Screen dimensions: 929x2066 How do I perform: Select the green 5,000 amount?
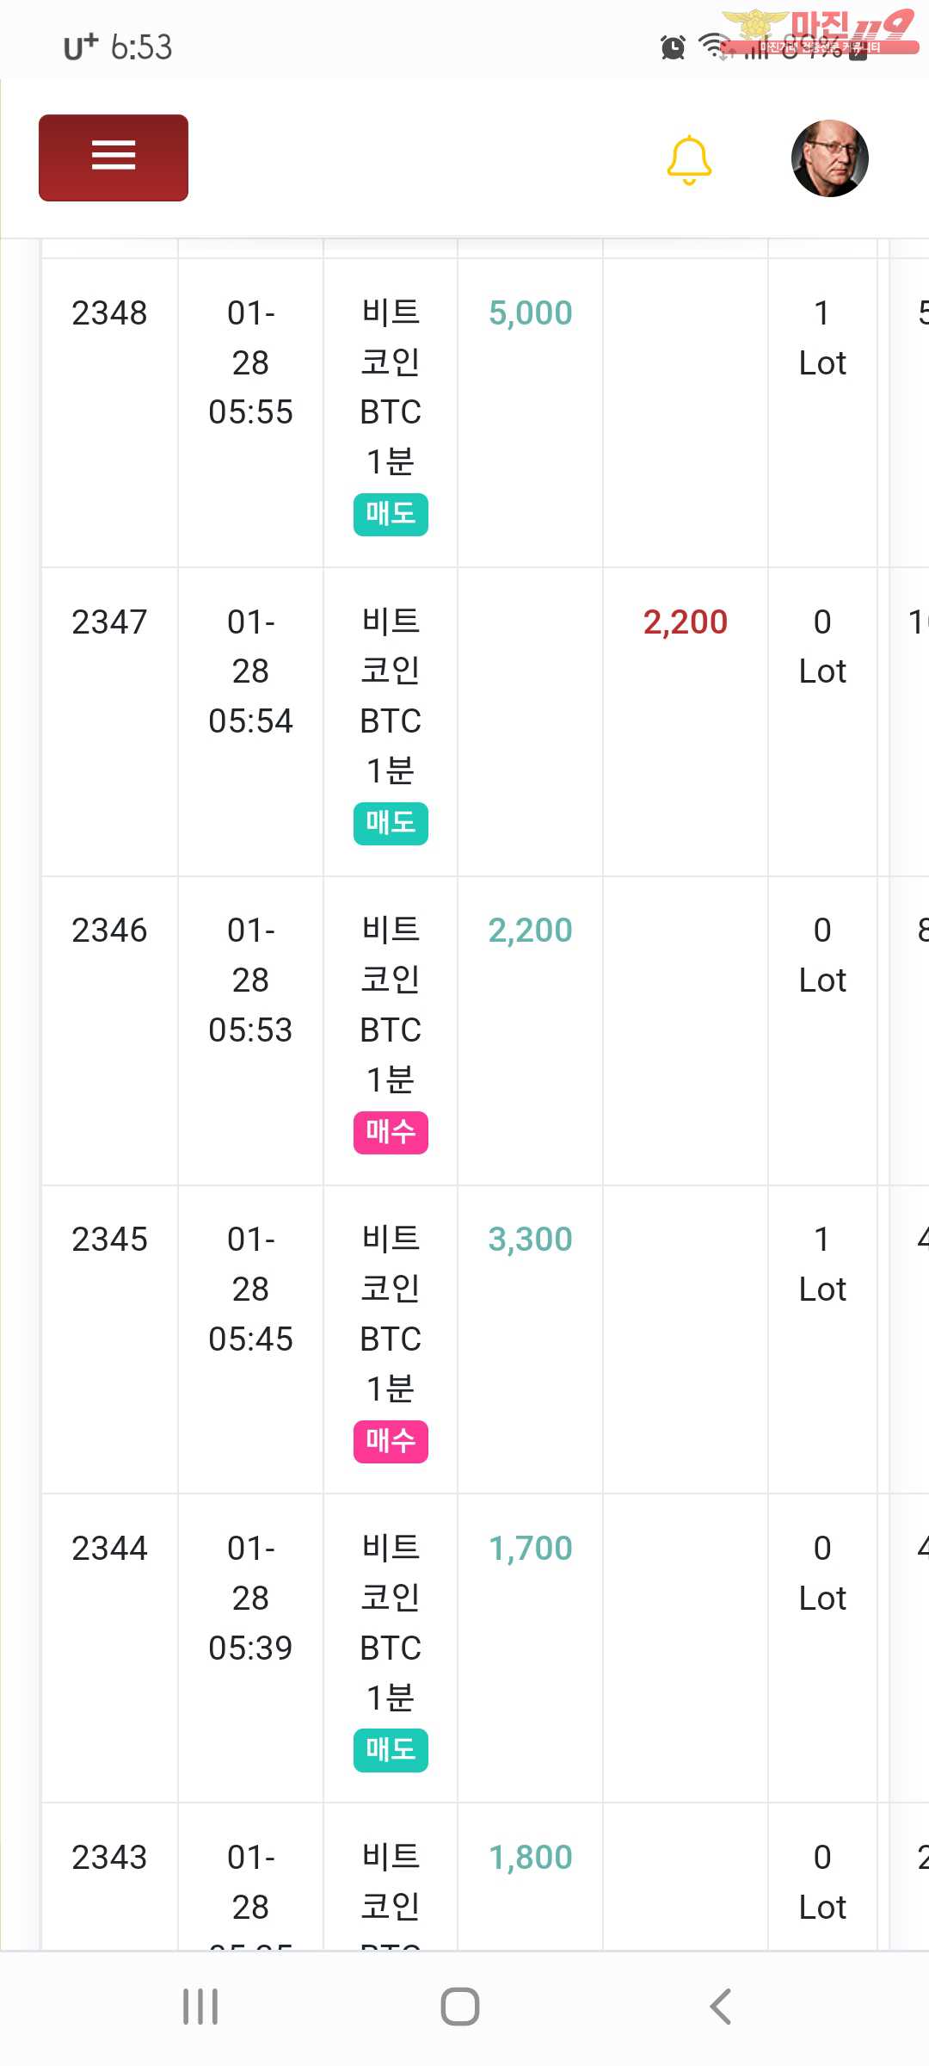click(530, 313)
